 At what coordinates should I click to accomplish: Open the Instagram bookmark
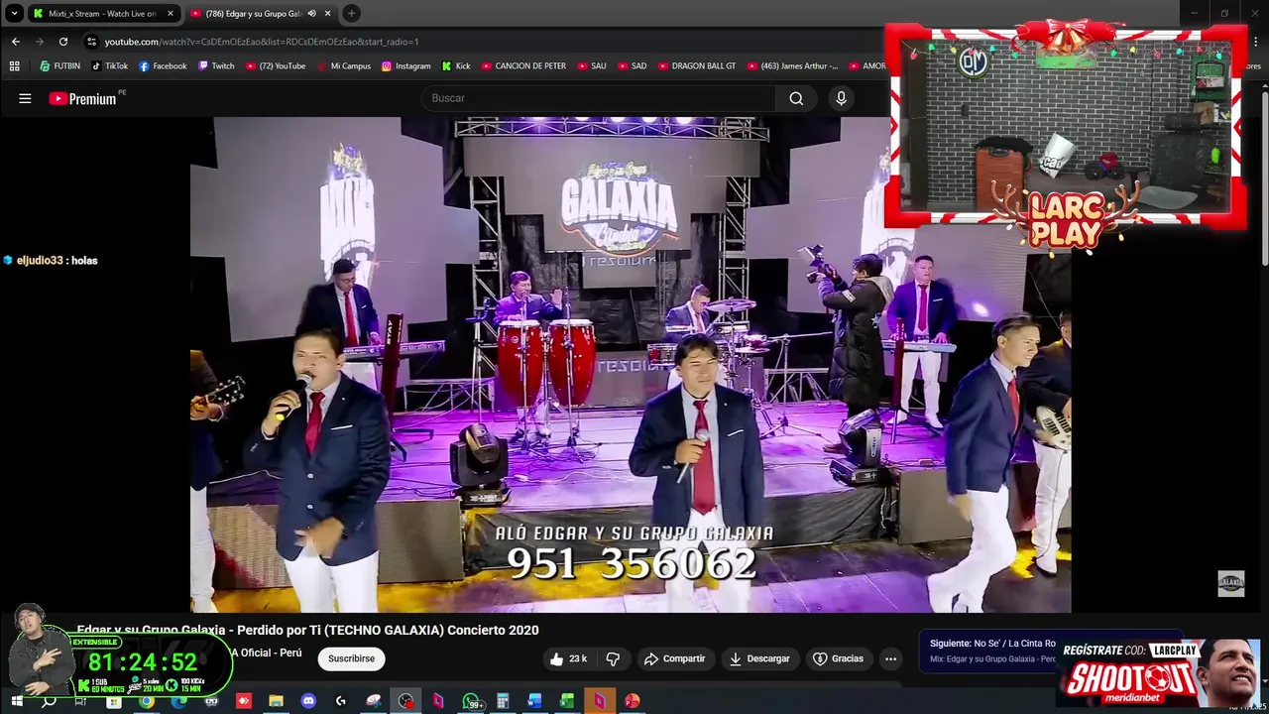click(x=405, y=66)
